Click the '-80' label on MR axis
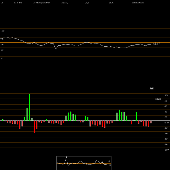This screenshot has height=170, width=170. pos(166,144)
